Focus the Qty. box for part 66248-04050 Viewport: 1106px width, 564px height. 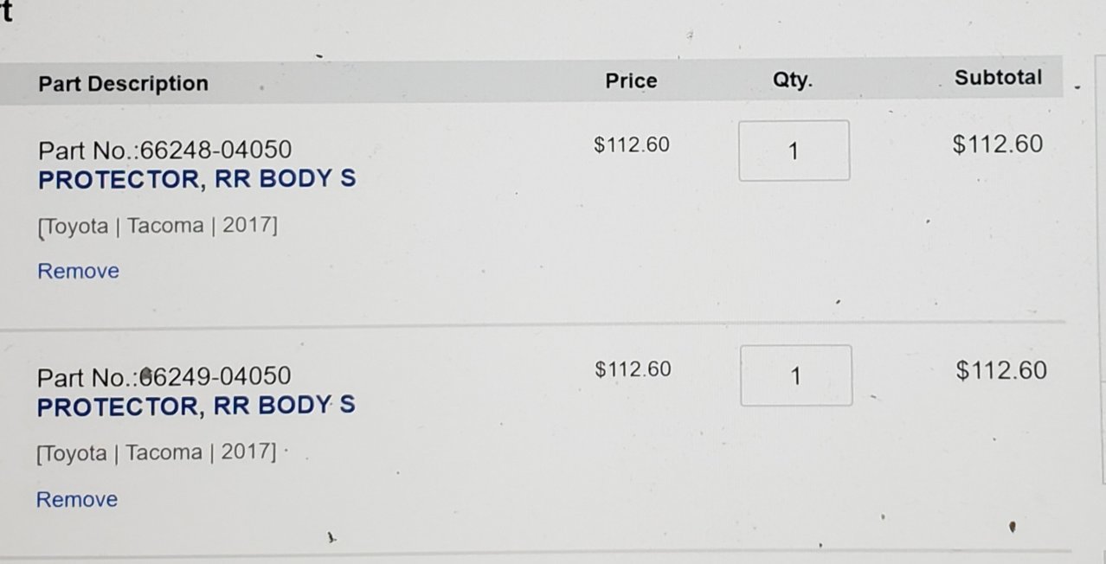(794, 151)
